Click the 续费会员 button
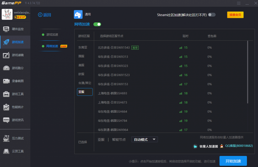 click(x=235, y=15)
